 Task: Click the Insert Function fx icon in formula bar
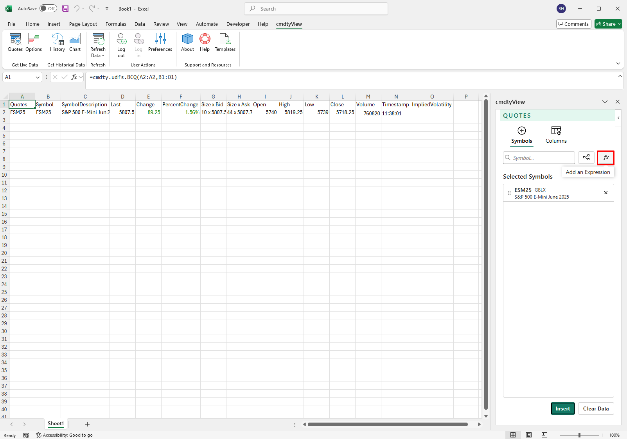(74, 77)
